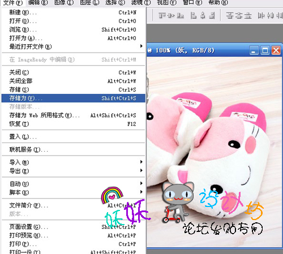Click the align top edges icon
This screenshot has height=254, width=283.
(162, 16)
